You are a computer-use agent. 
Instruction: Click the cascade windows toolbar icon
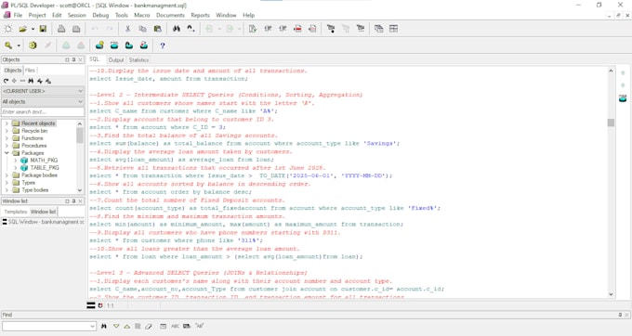[379, 29]
